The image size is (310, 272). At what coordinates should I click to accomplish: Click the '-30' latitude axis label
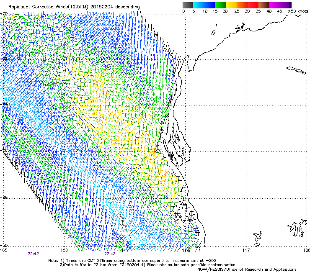tap(4, 245)
